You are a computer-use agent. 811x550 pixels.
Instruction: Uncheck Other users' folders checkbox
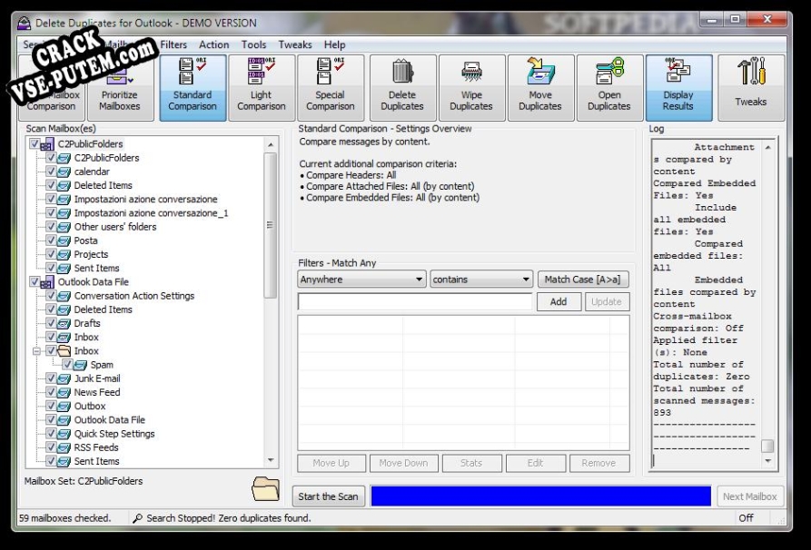pos(51,226)
